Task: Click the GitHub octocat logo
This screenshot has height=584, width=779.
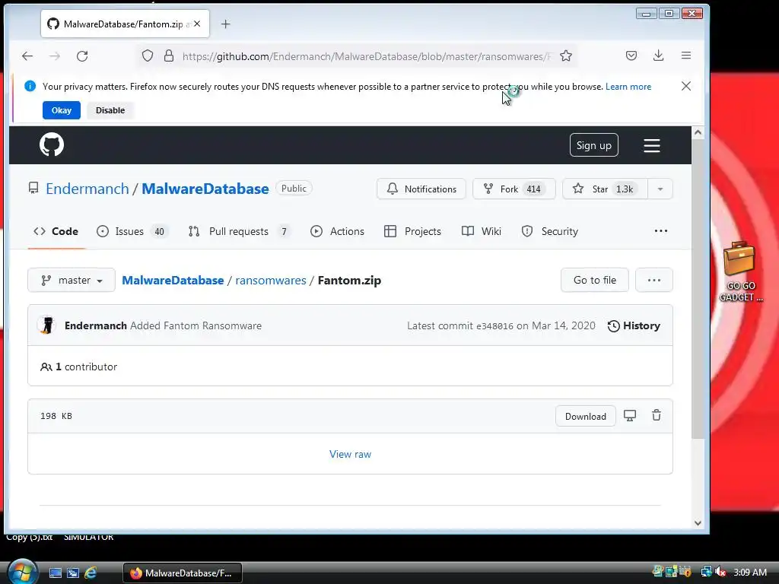Action: (52, 144)
